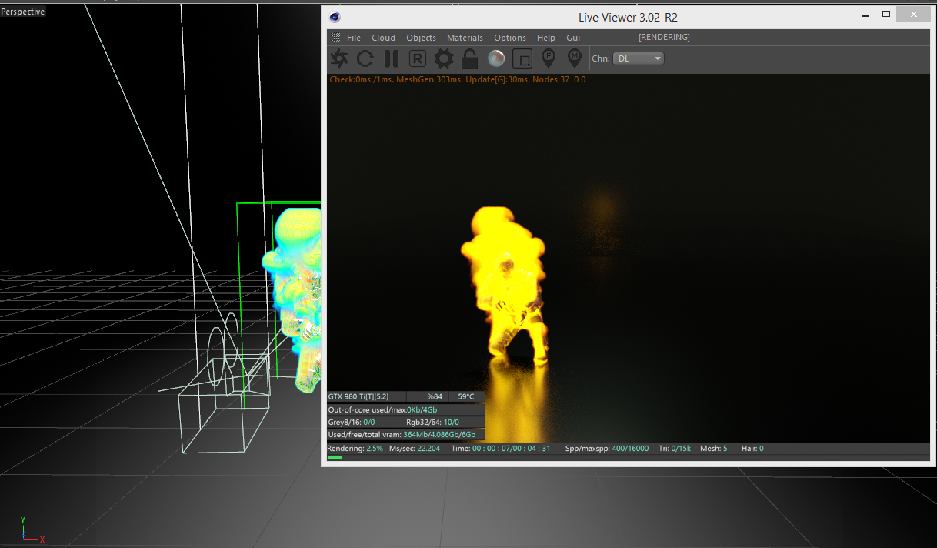
Task: Click the GTX 980 Ti GPU label
Action: click(358, 396)
